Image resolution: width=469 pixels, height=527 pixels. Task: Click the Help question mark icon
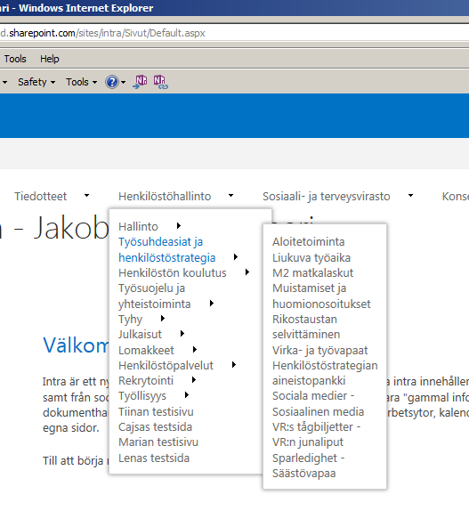[112, 82]
